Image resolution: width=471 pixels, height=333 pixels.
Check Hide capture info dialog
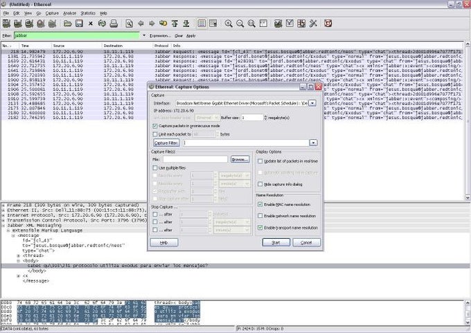[260, 184]
